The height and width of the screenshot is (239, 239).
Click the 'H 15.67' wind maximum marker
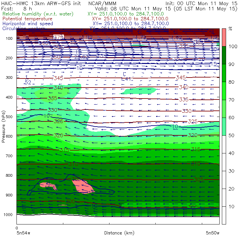click(x=51, y=185)
